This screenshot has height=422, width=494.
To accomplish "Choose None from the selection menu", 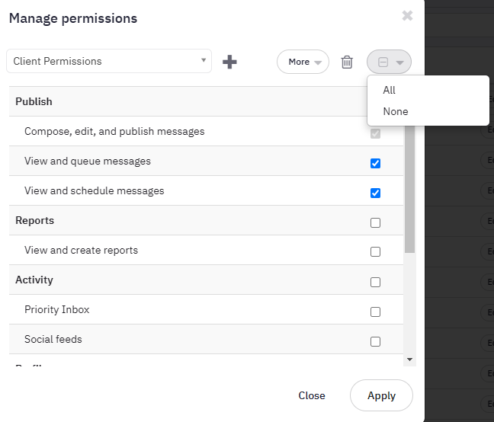I will click(x=396, y=111).
